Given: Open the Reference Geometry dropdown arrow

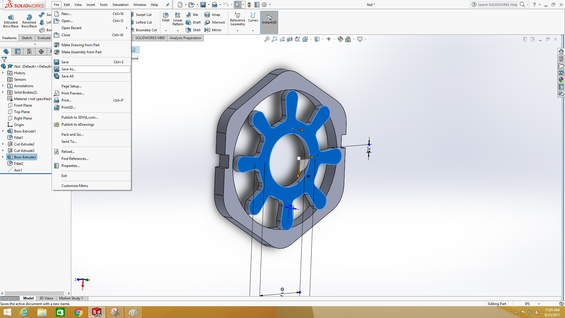Looking at the screenshot, I should 237,31.
